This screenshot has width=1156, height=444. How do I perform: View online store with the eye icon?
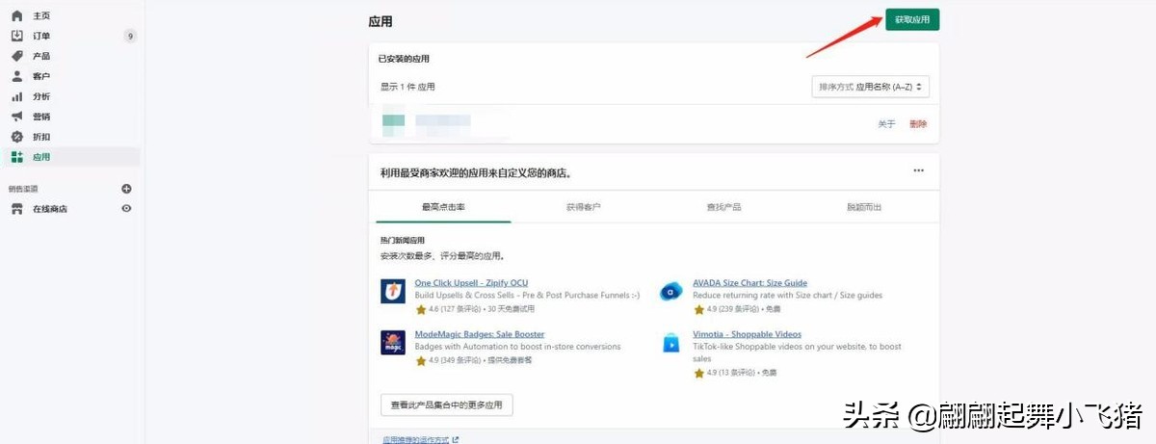point(126,209)
